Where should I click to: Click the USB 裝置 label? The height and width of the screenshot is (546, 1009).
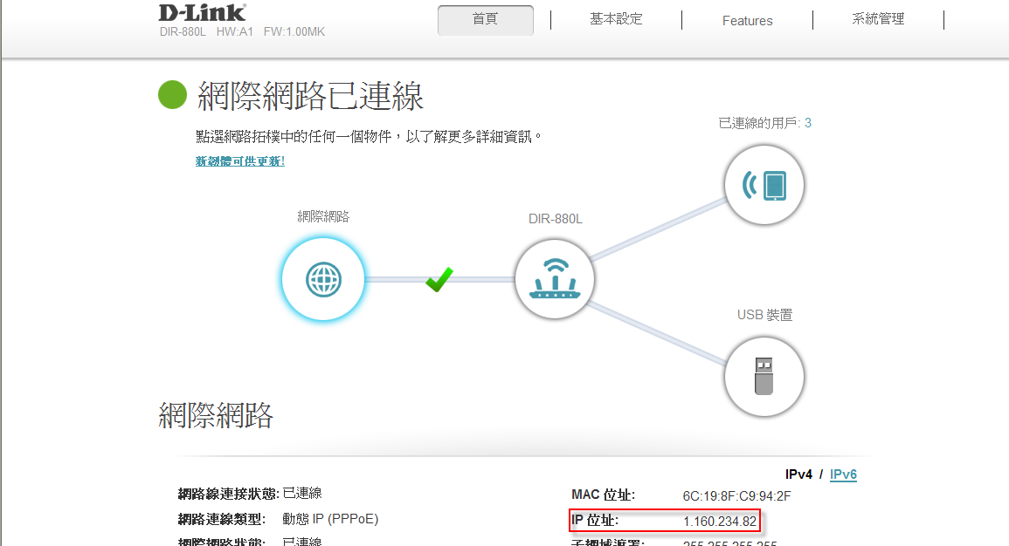(764, 315)
